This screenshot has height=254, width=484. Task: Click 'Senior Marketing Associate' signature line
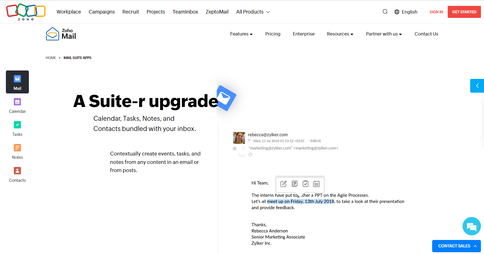(278, 237)
